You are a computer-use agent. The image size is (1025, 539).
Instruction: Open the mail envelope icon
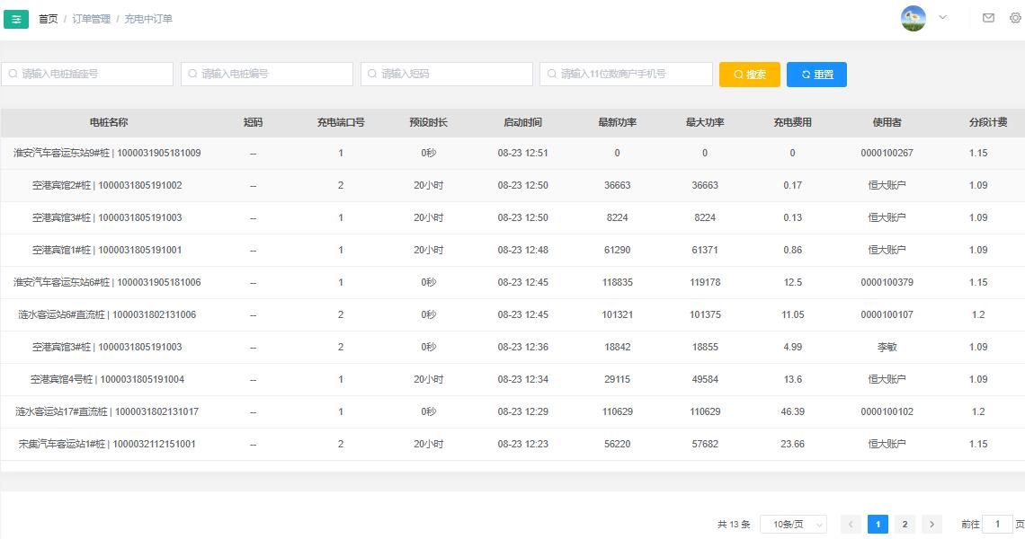(988, 18)
